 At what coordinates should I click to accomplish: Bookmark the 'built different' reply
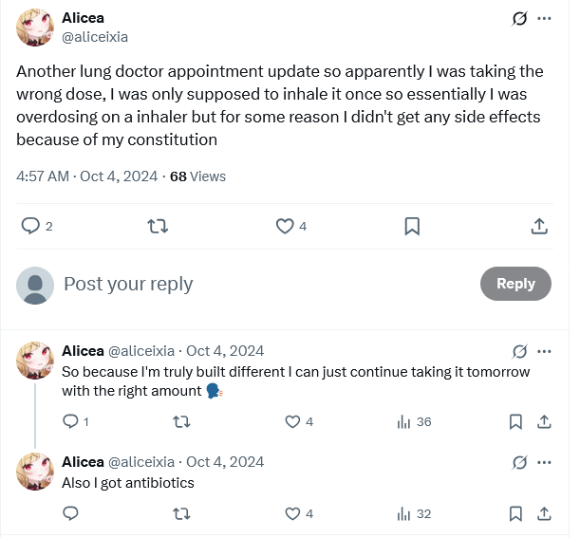pyautogui.click(x=515, y=421)
